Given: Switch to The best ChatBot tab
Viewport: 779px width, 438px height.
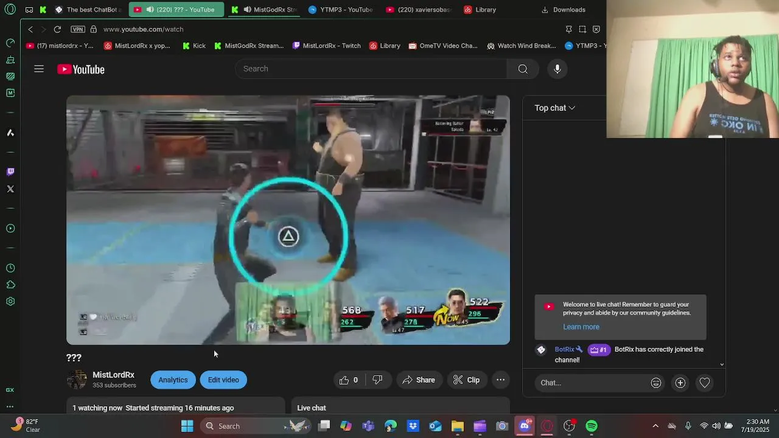Looking at the screenshot, I should 89,10.
